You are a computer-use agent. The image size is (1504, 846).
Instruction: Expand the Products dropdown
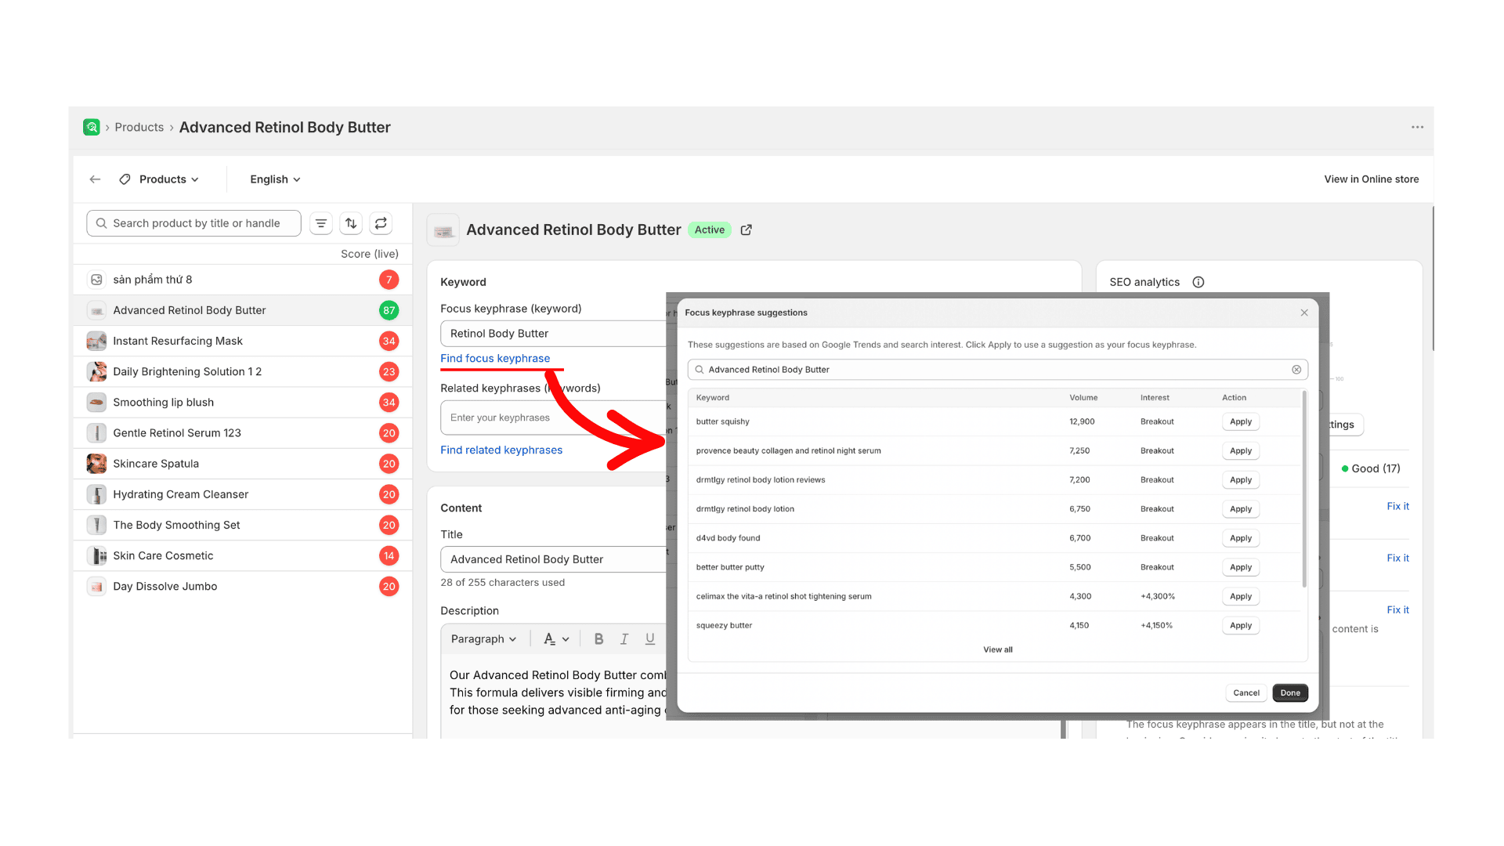click(x=160, y=179)
